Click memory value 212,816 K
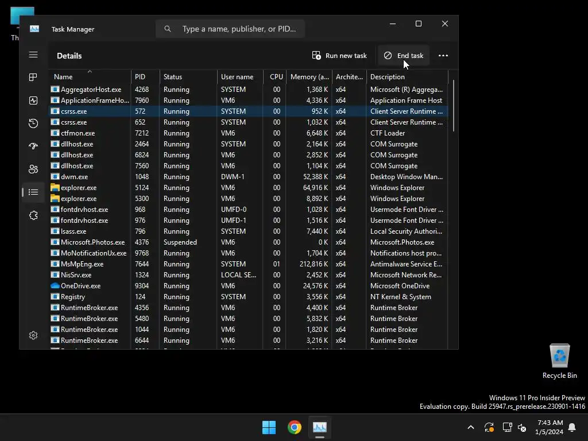 [314, 264]
